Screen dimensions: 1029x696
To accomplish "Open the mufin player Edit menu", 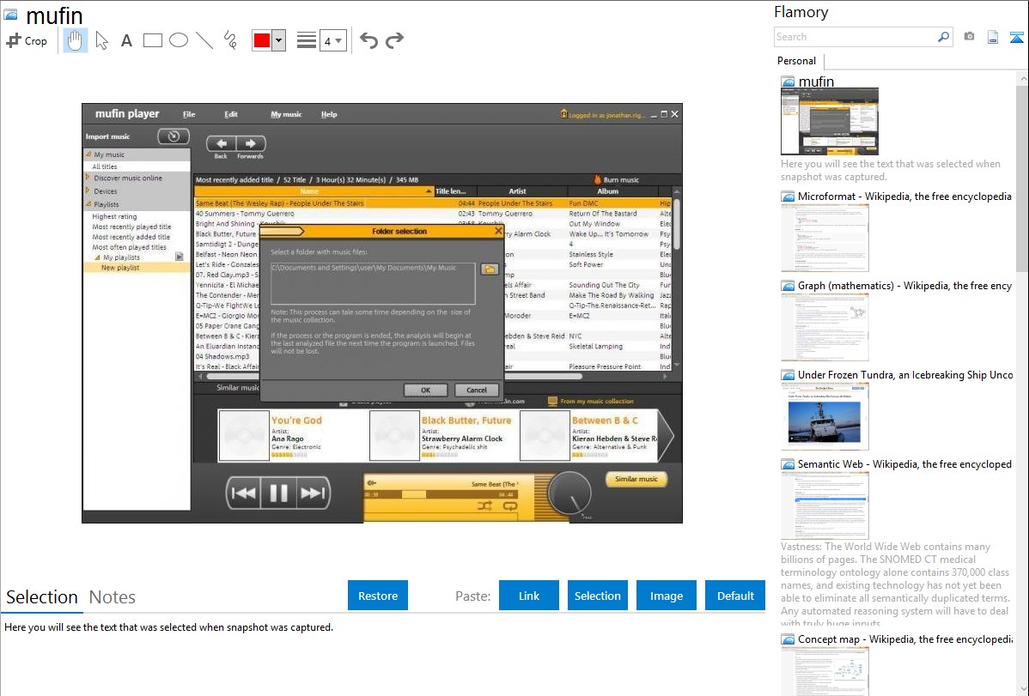I will point(231,114).
